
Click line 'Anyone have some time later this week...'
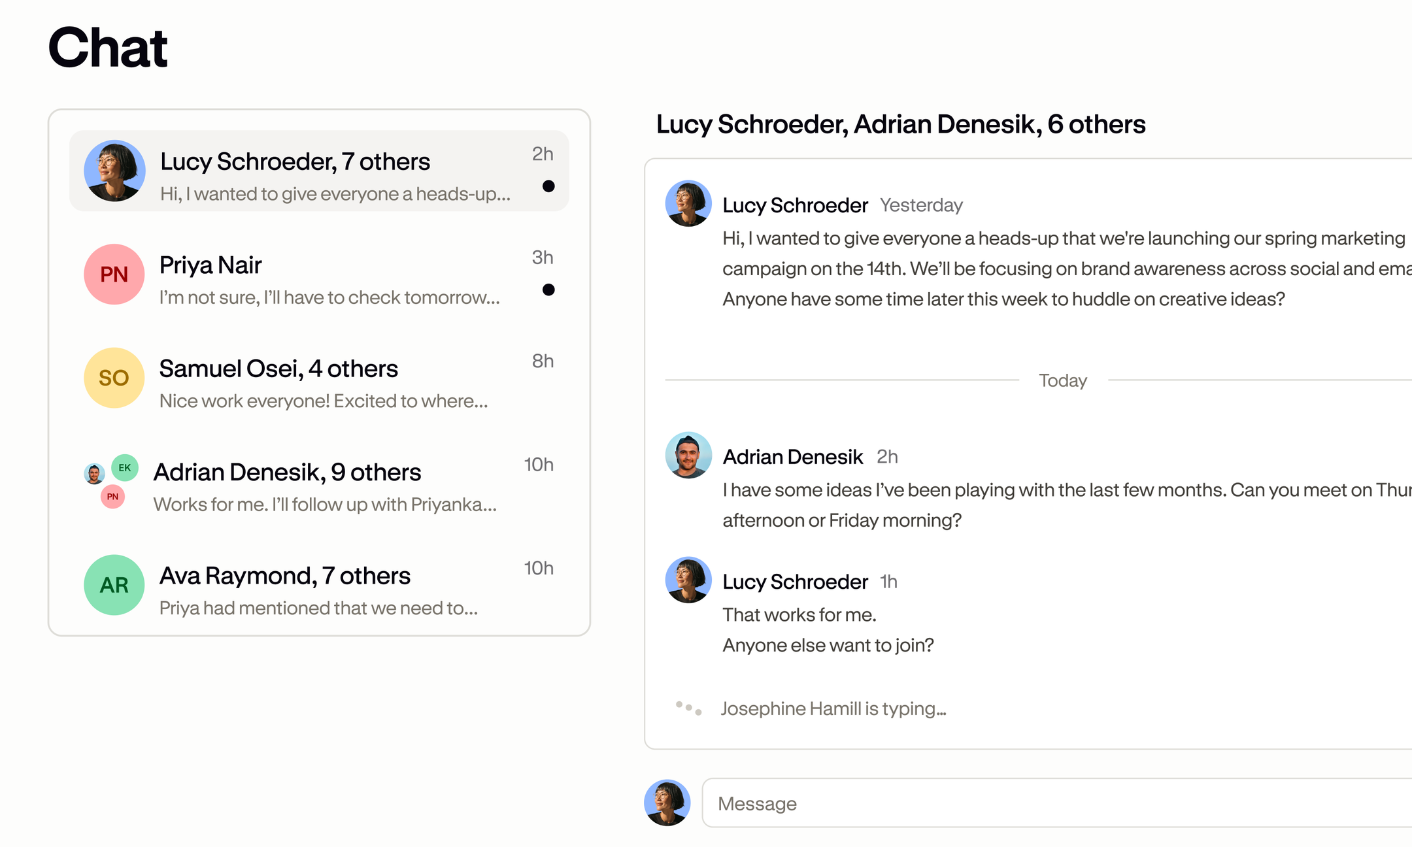point(1004,299)
